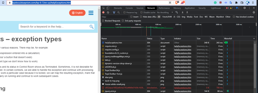Filter requests by Font type

[196, 17]
